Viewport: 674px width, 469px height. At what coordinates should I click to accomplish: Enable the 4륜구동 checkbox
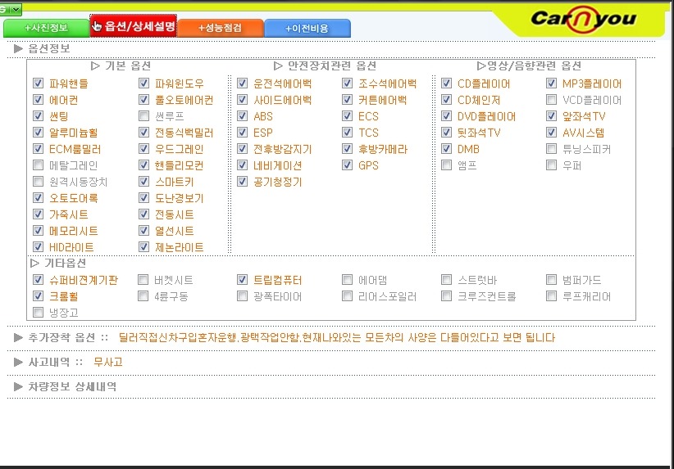(x=143, y=296)
